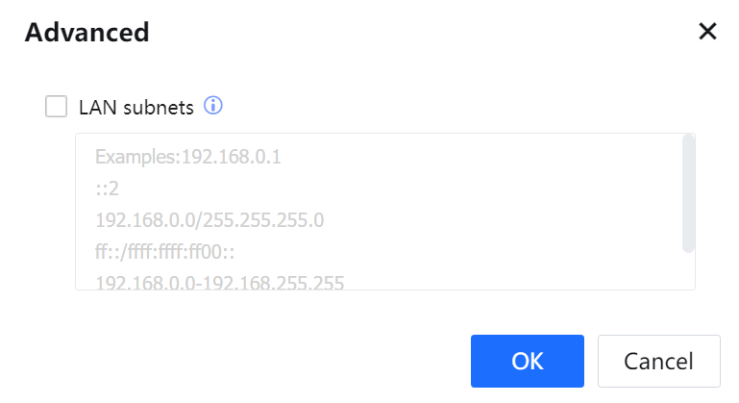Click the "::2" placeholder line
This screenshot has width=739, height=403.
[x=107, y=189]
